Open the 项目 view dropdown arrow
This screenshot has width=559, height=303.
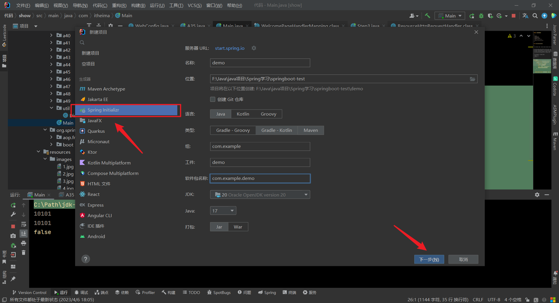(36, 26)
